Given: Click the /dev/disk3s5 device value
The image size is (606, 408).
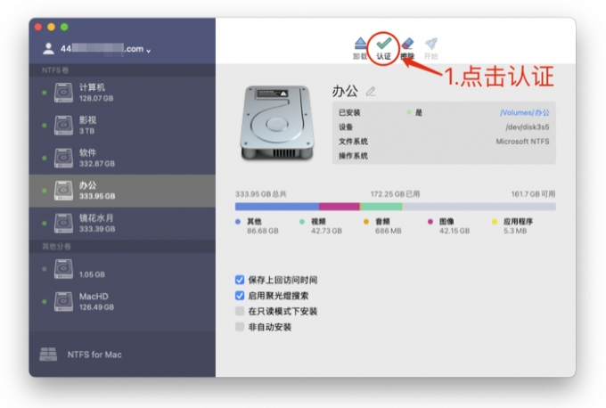Looking at the screenshot, I should [x=528, y=127].
